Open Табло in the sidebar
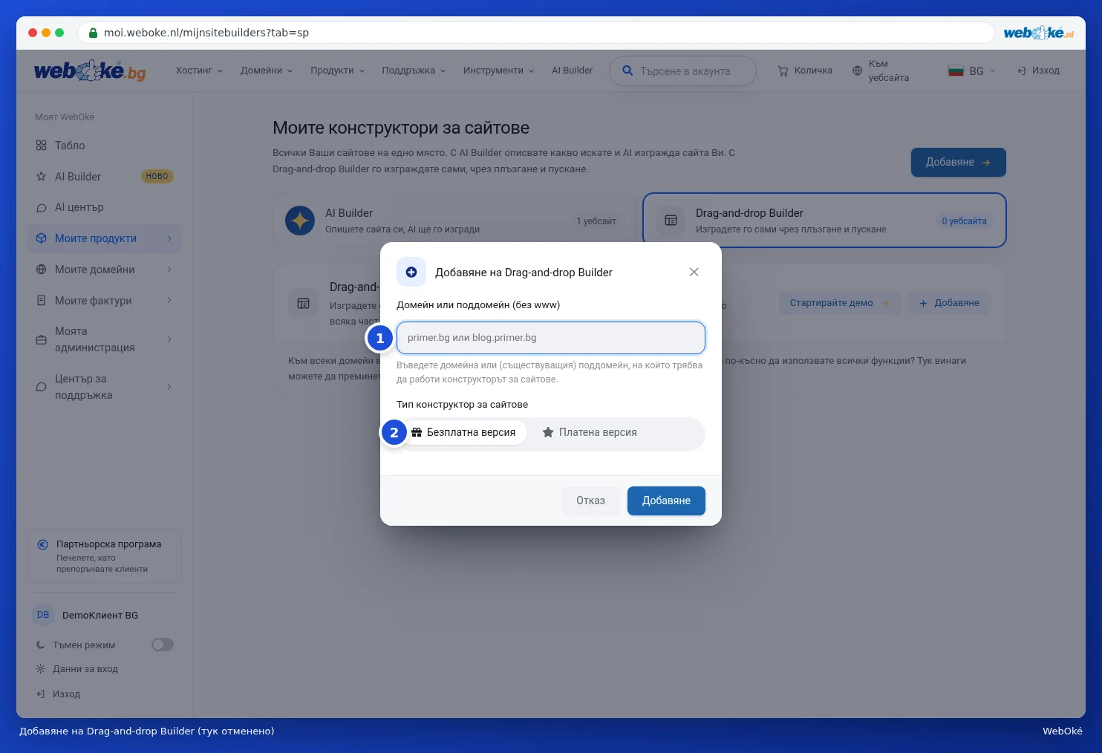 click(104, 146)
